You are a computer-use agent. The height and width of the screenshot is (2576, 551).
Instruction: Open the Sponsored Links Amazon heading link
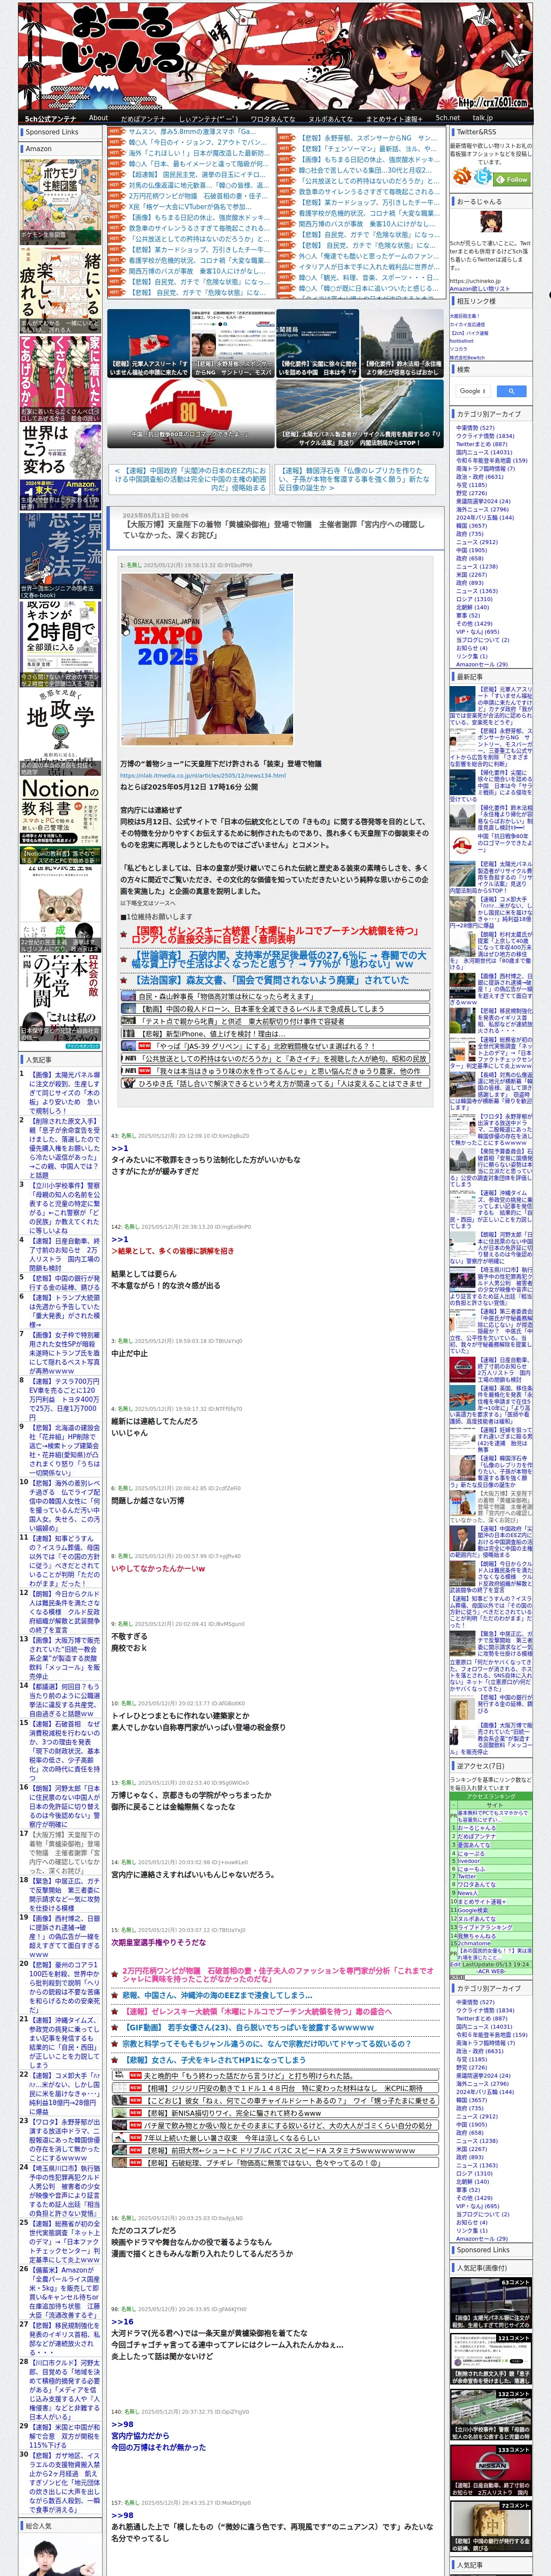tap(38, 148)
